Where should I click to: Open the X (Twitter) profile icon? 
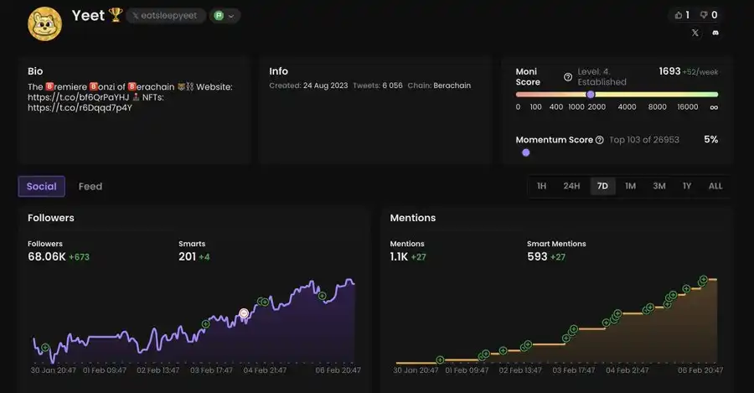695,34
